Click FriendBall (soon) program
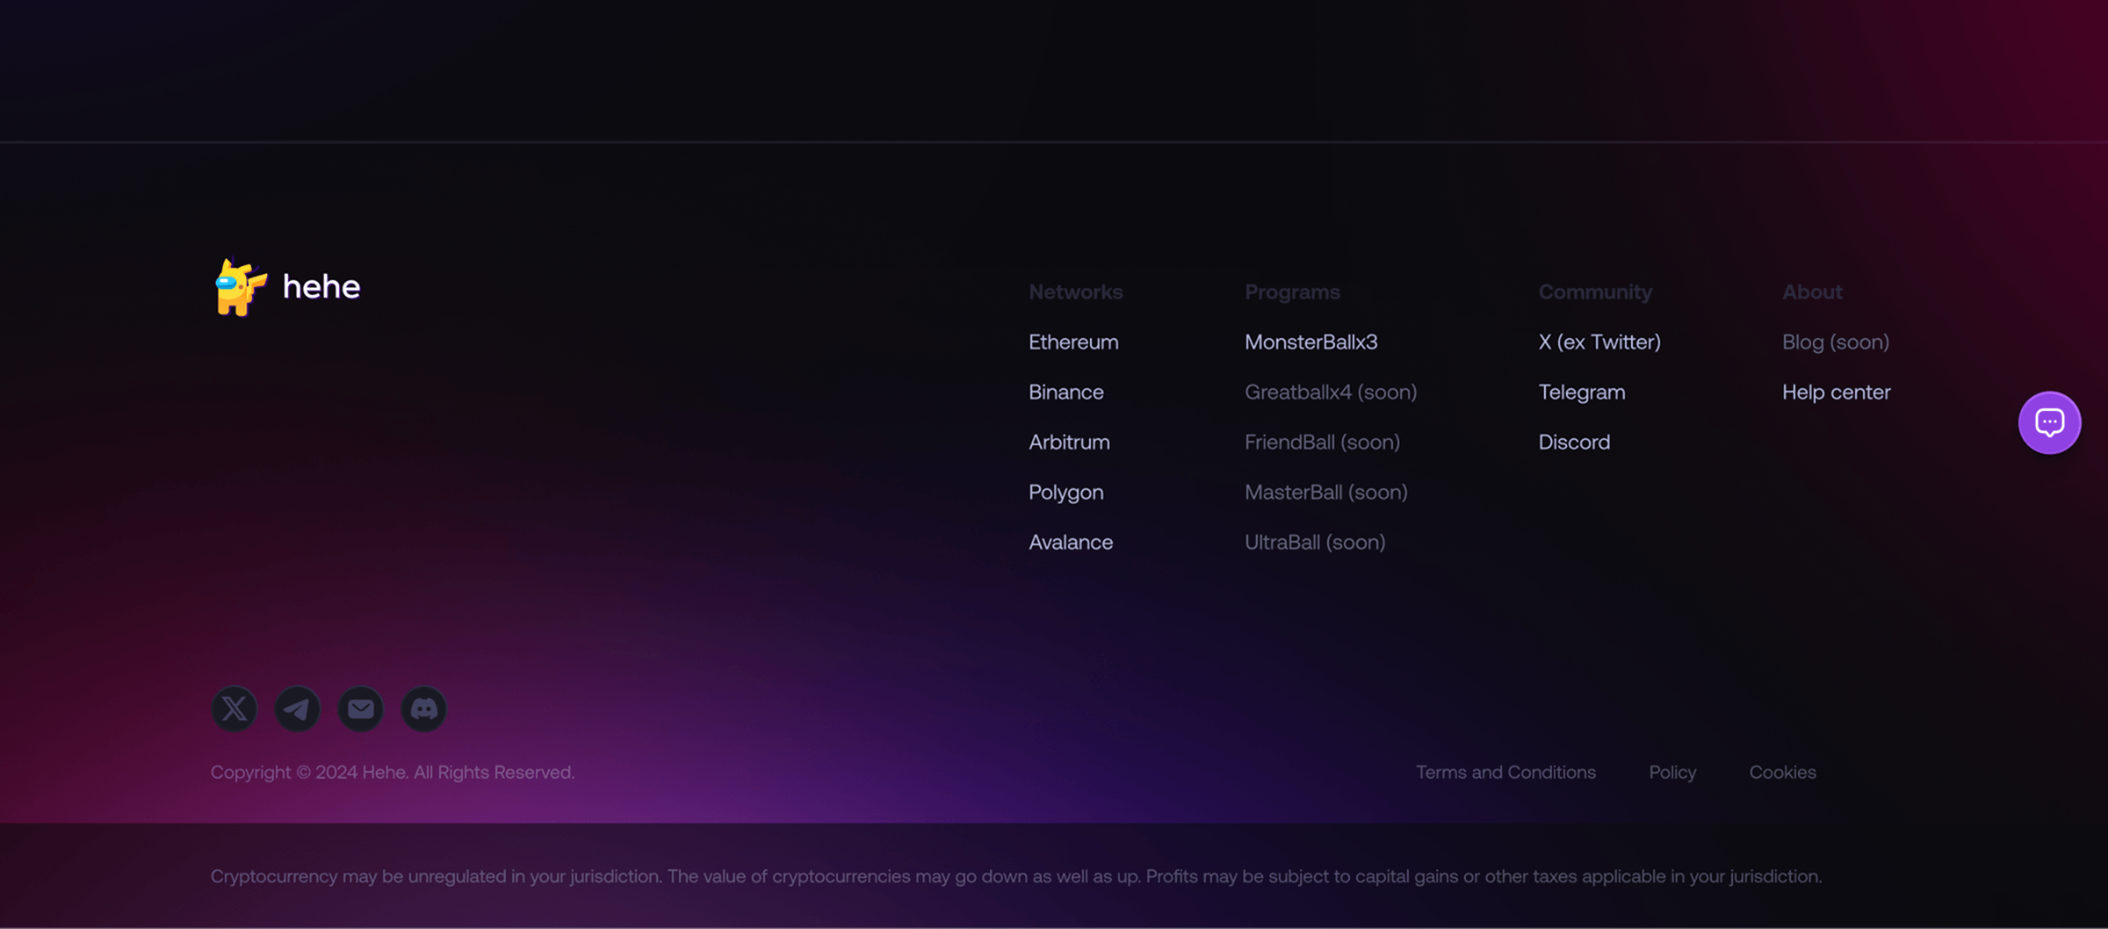Image resolution: width=2108 pixels, height=929 pixels. click(1322, 442)
